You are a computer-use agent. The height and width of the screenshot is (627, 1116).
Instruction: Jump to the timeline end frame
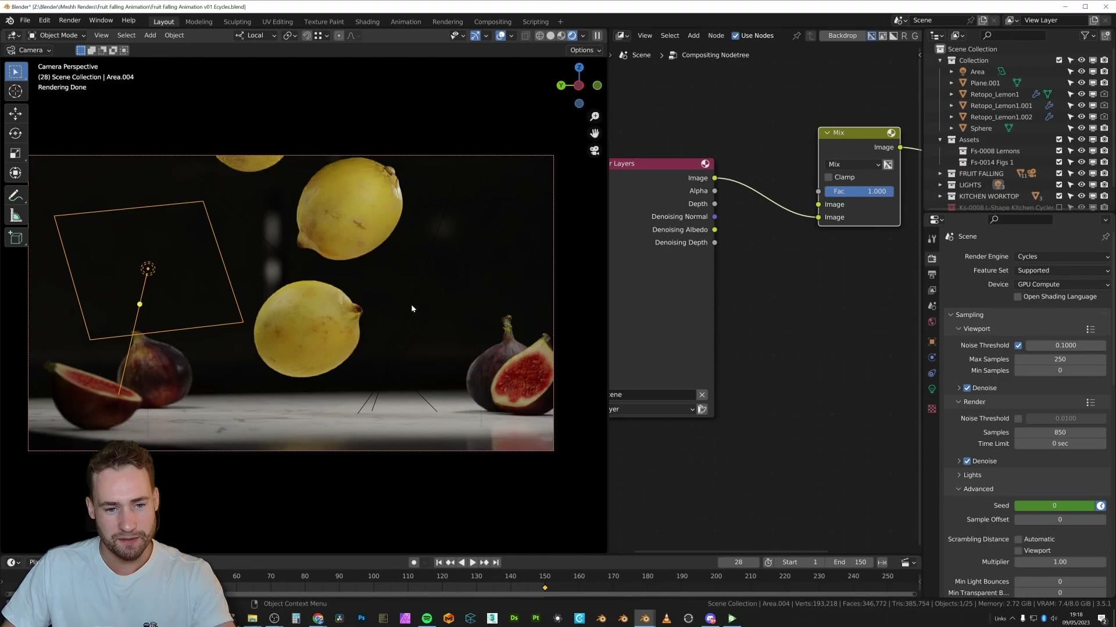(x=496, y=563)
